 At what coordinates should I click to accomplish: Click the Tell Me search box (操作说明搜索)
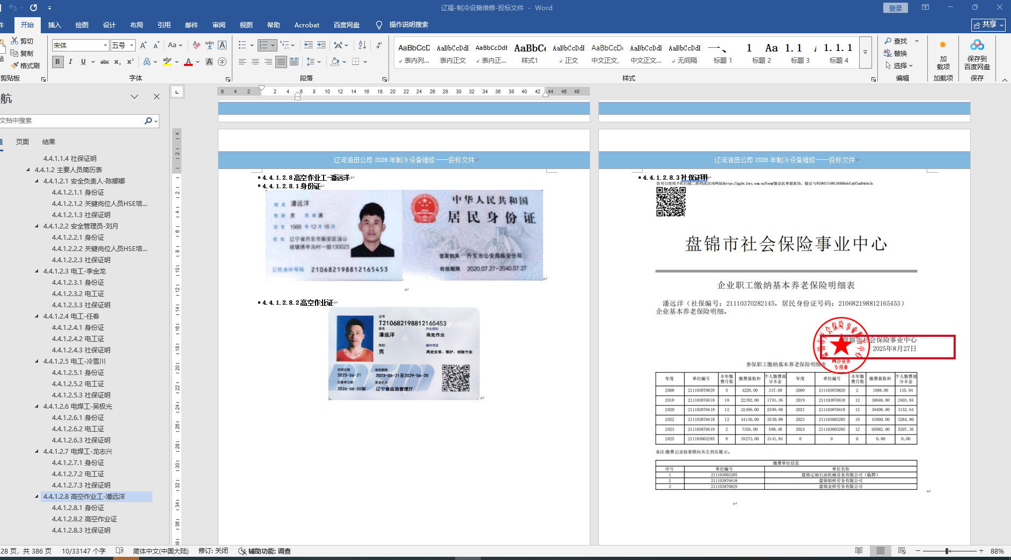[408, 25]
